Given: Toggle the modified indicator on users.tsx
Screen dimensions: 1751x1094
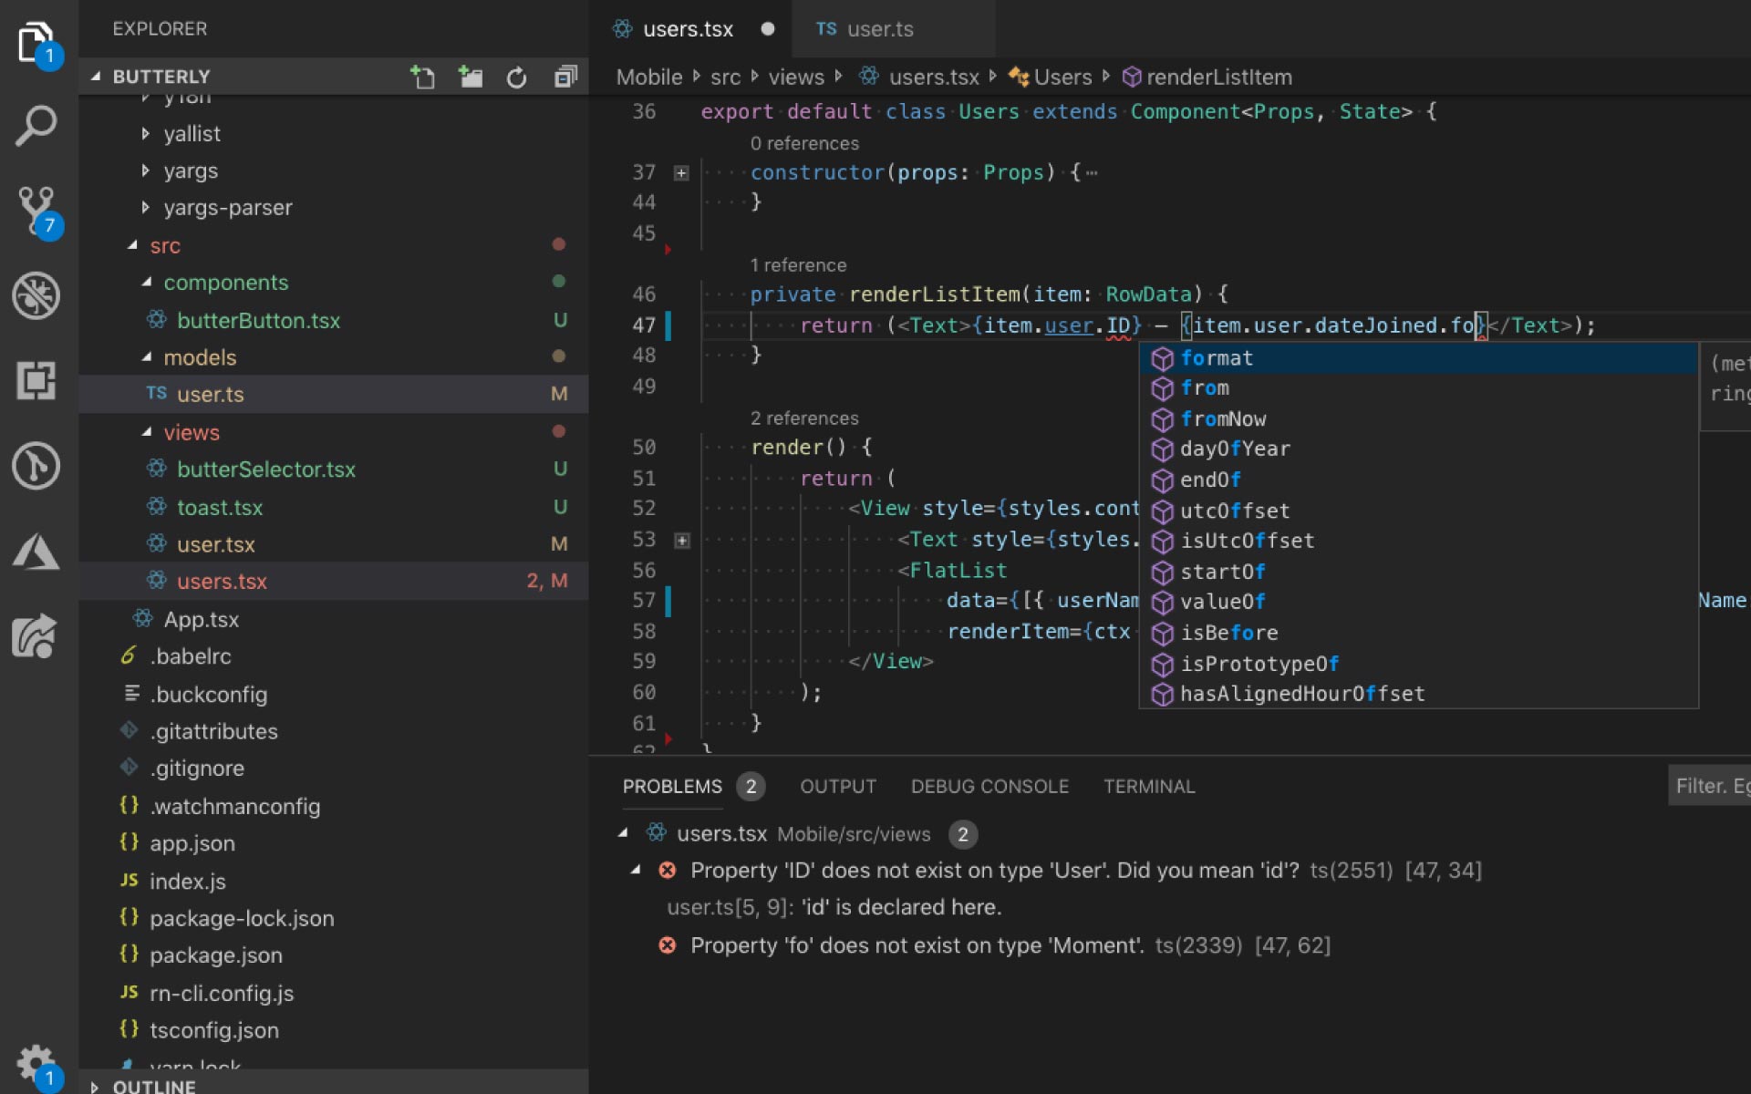Looking at the screenshot, I should click(x=769, y=27).
